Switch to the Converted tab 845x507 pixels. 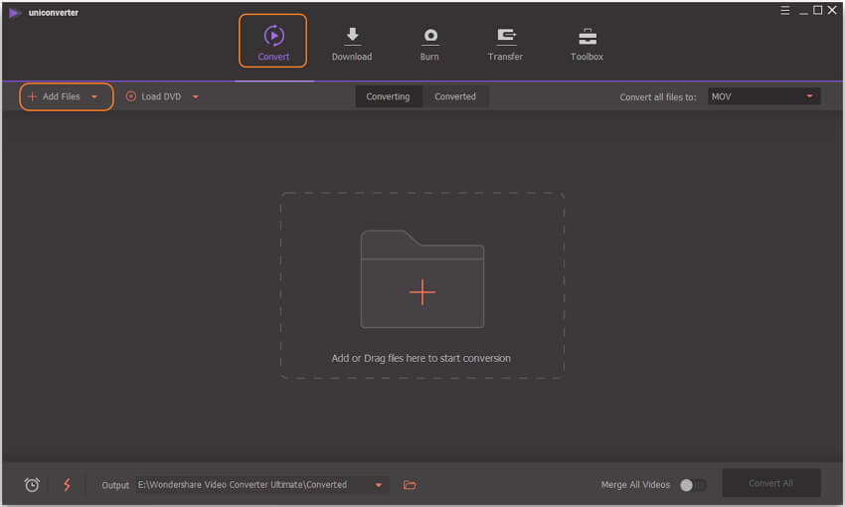[455, 96]
